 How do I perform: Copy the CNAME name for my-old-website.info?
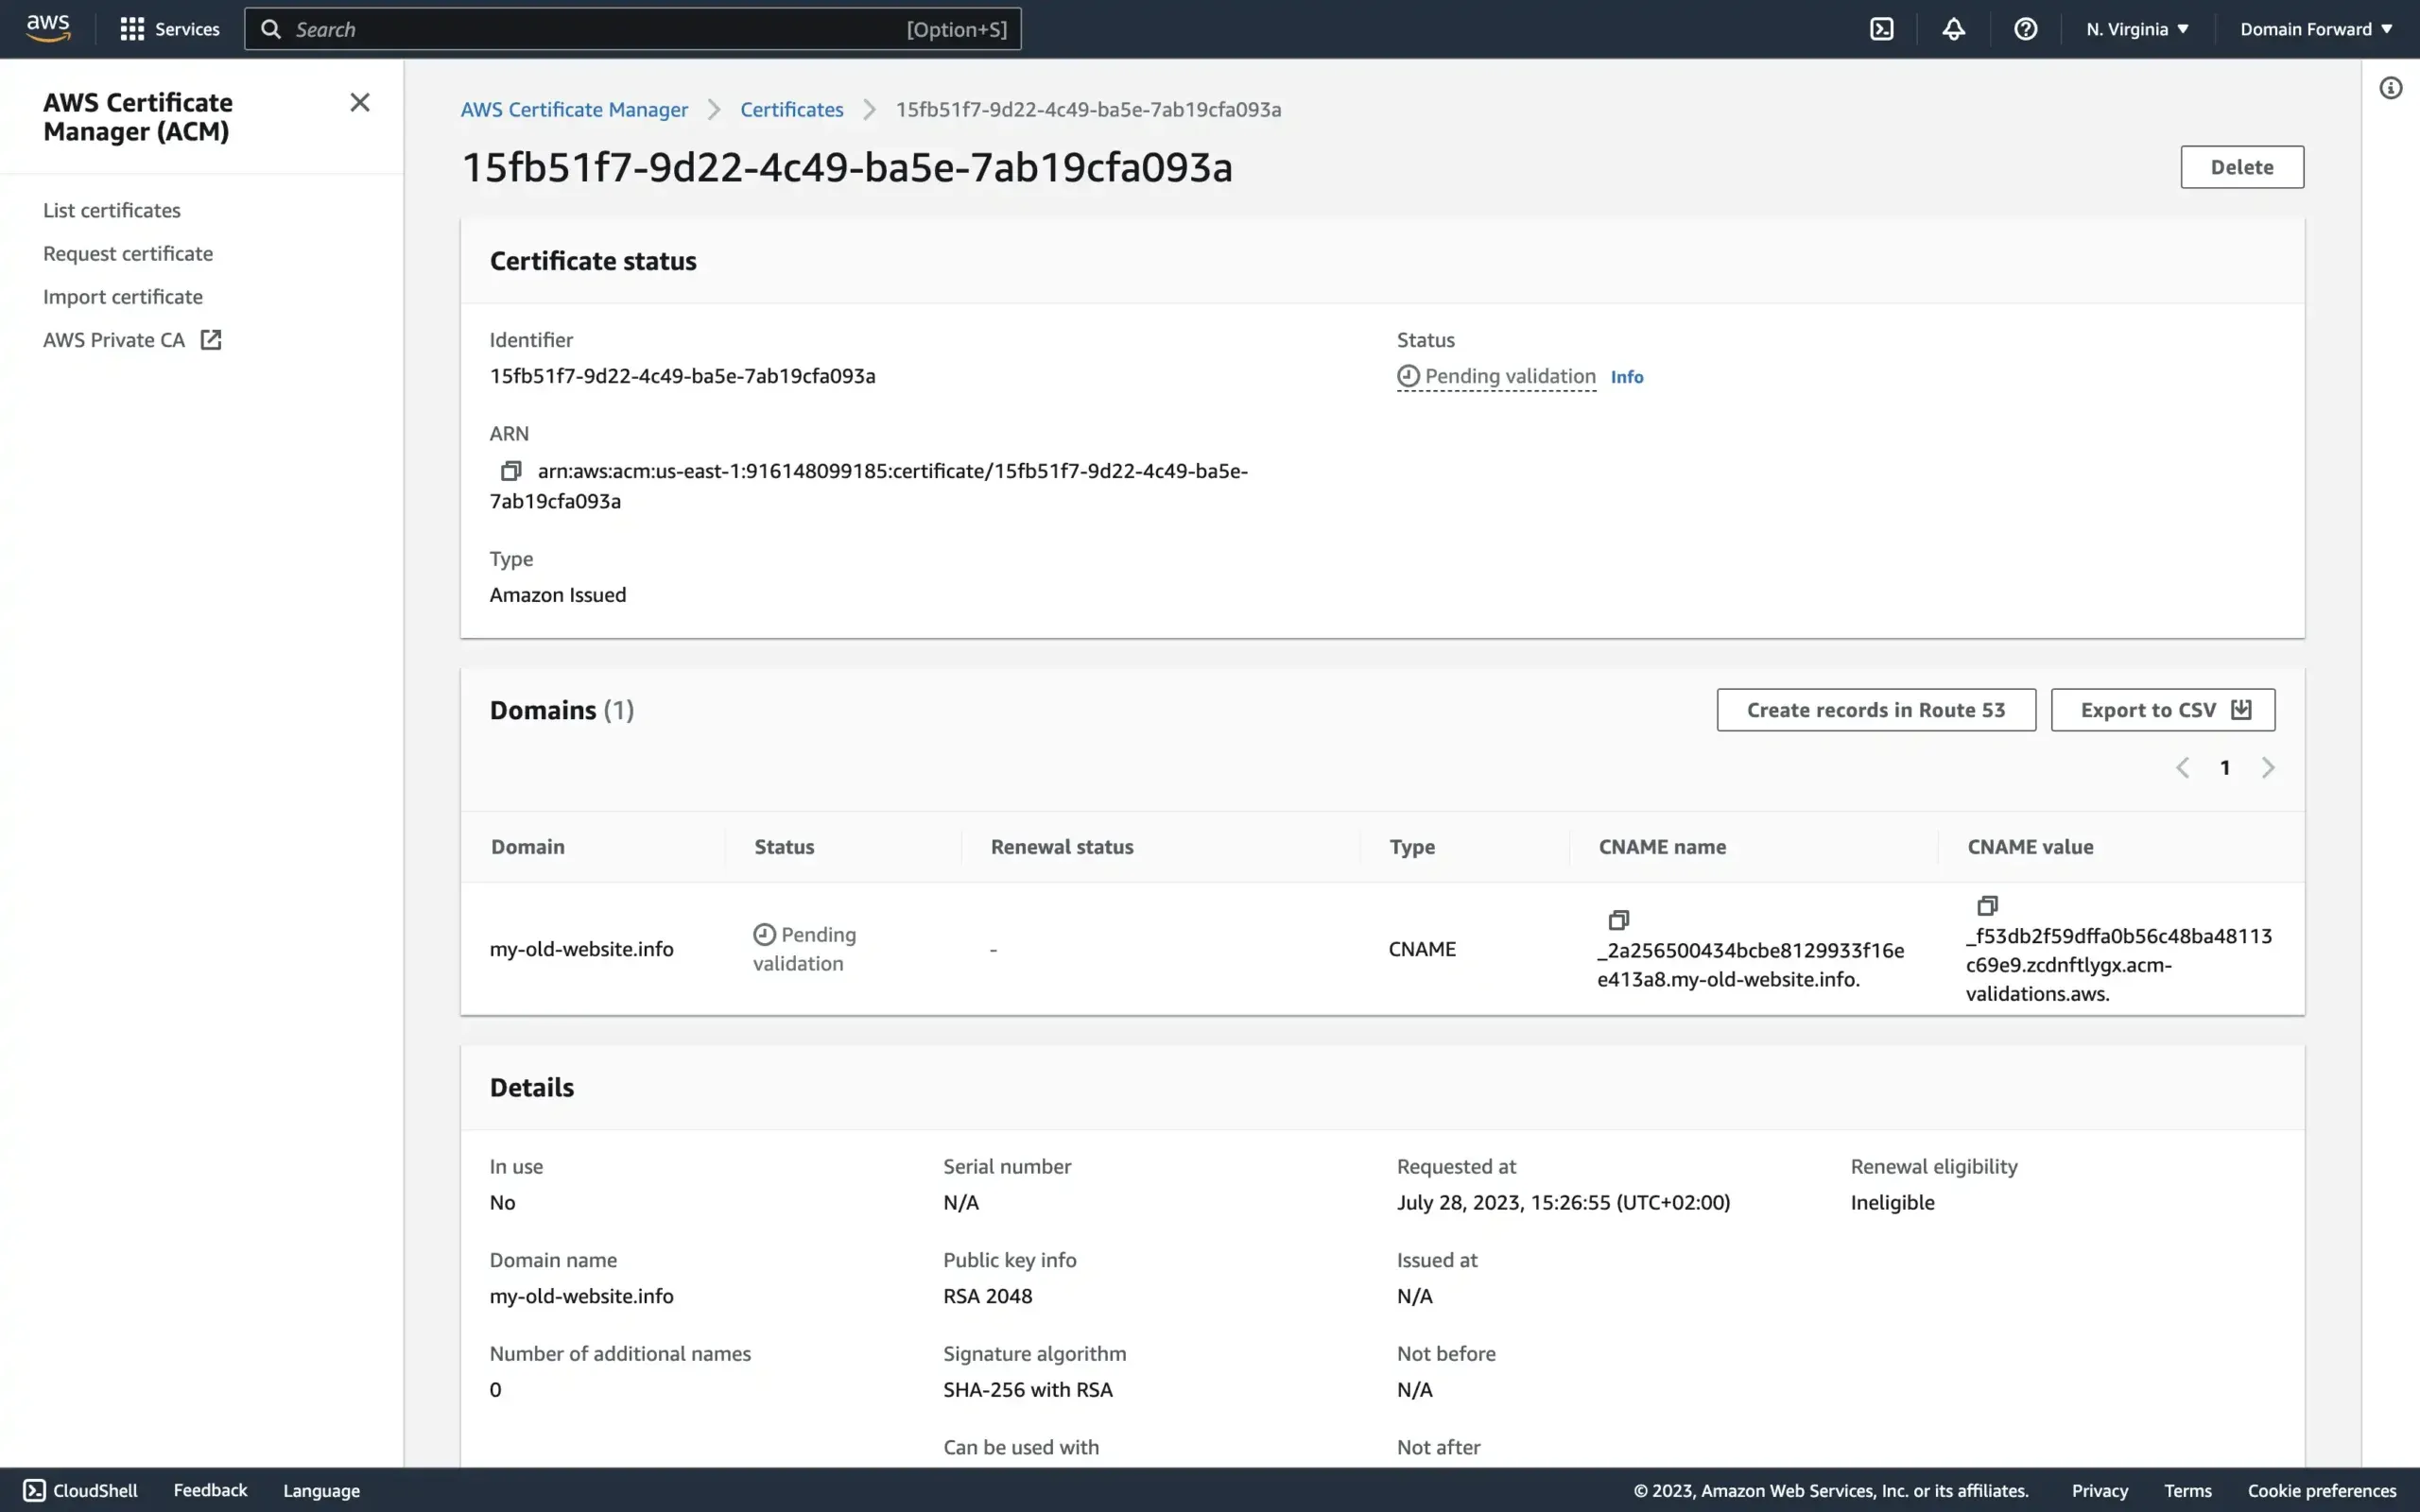[x=1618, y=919]
